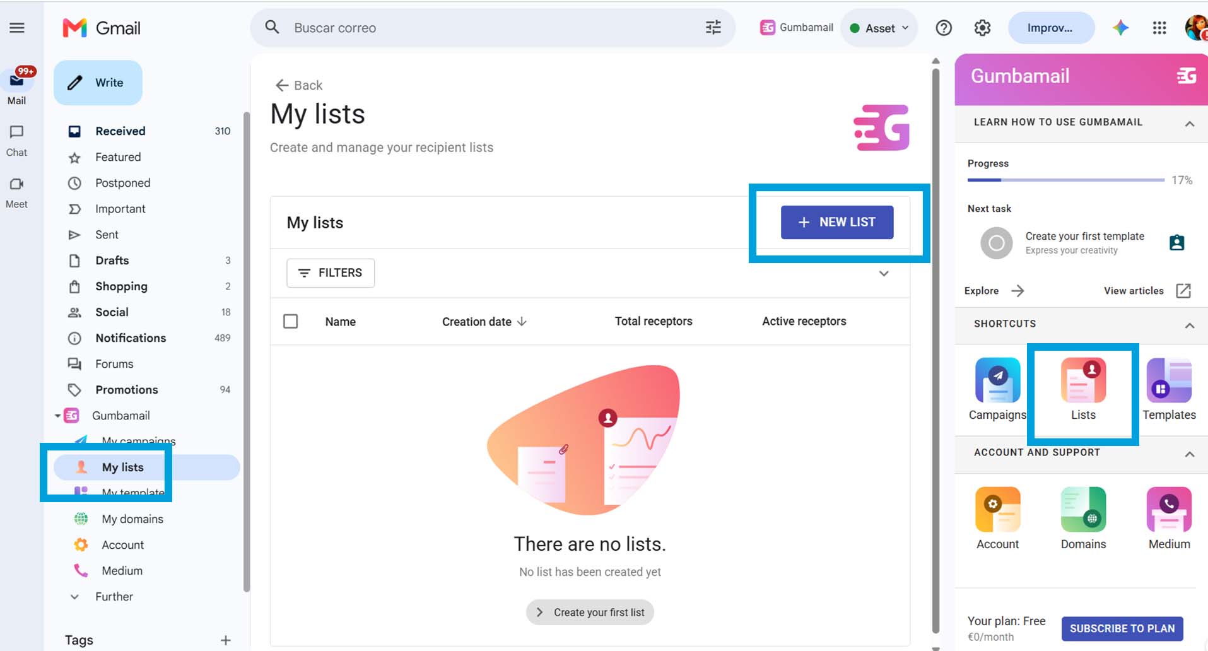Click the Subscribe to Plan button
1208x651 pixels.
coord(1122,628)
